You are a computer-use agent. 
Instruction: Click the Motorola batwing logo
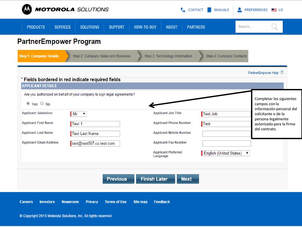[x=27, y=9]
